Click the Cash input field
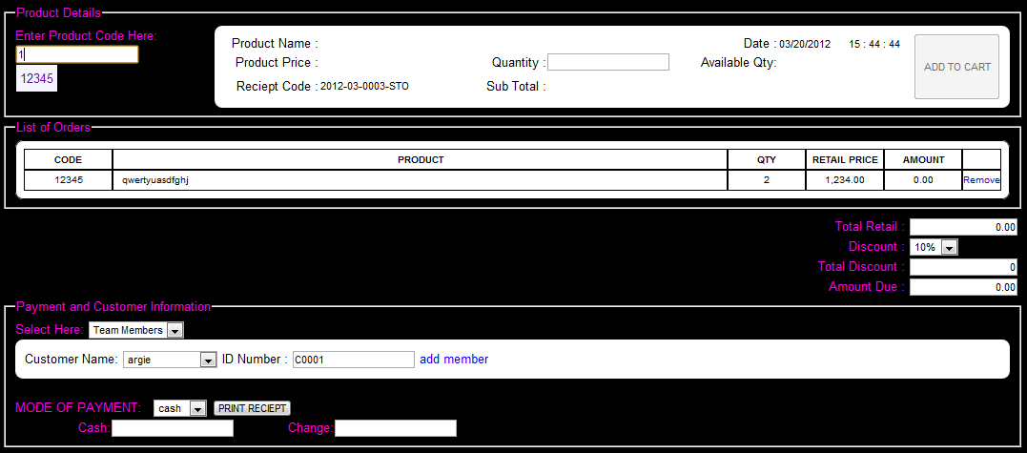The width and height of the screenshot is (1027, 453). click(173, 428)
